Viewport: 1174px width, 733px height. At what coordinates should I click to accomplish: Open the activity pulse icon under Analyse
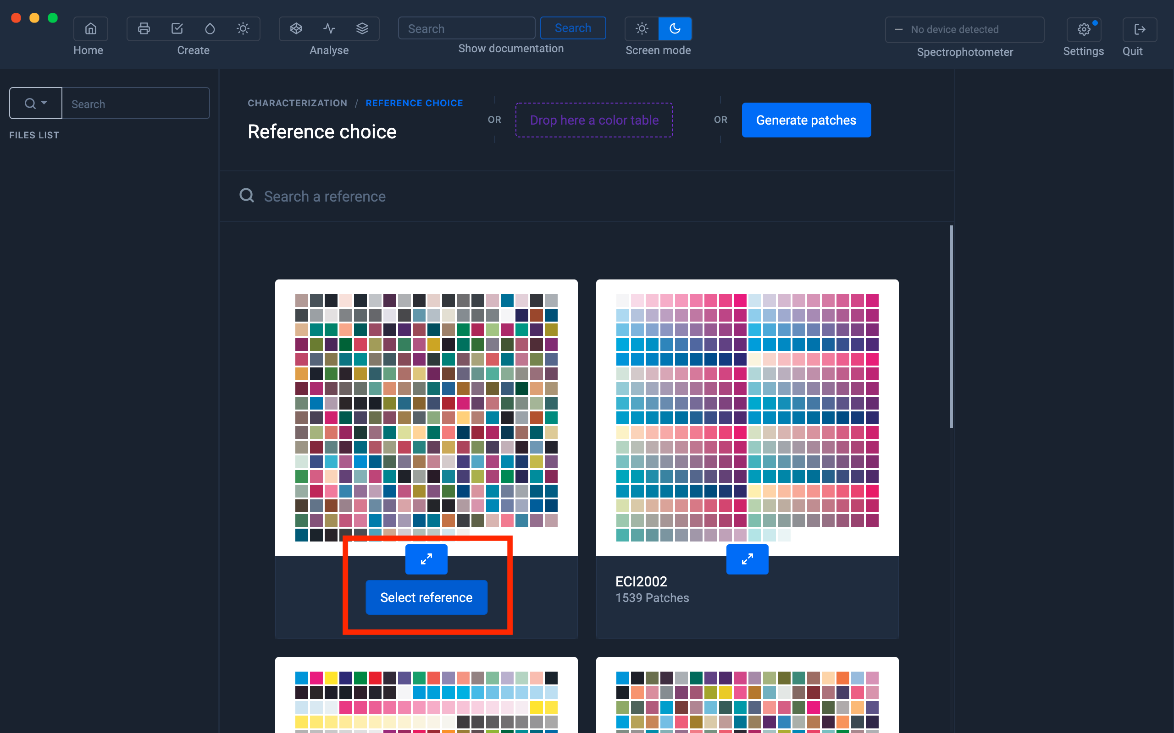pos(329,28)
